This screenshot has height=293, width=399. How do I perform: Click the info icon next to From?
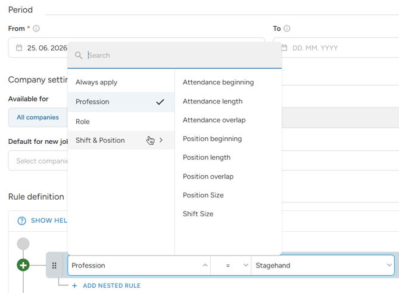(x=36, y=29)
